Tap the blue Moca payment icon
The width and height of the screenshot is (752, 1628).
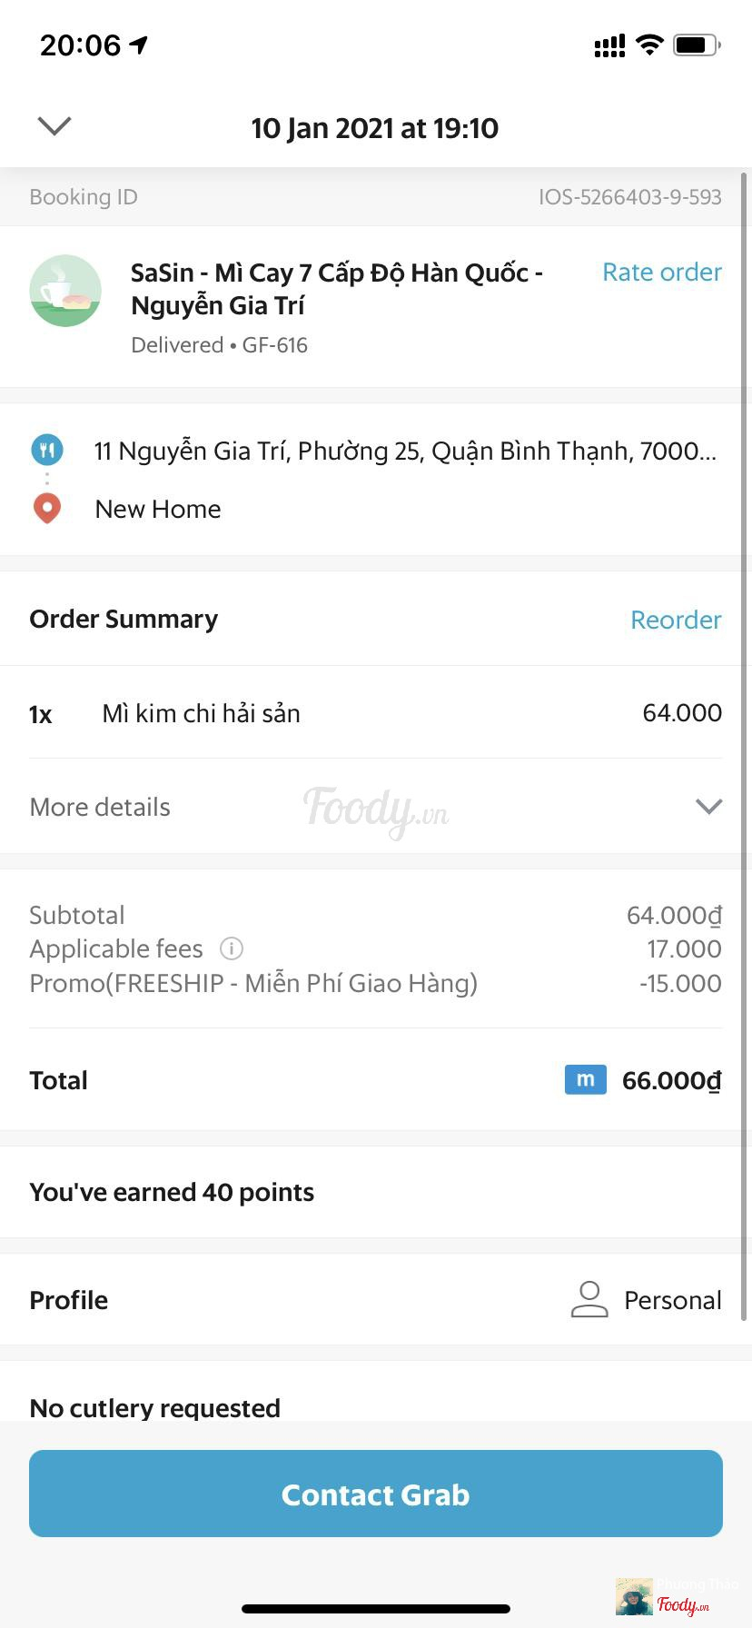pyautogui.click(x=586, y=1079)
